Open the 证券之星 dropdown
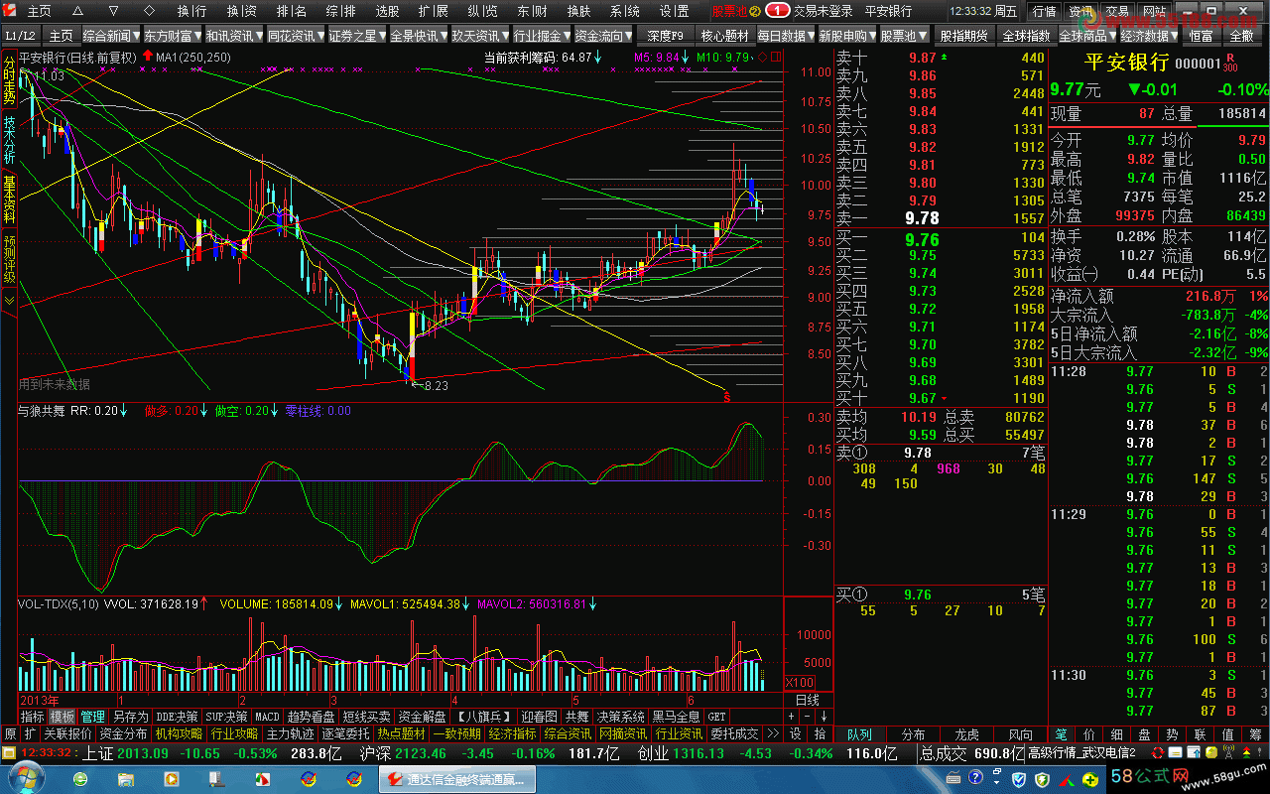The height and width of the screenshot is (794, 1270). 357,36
